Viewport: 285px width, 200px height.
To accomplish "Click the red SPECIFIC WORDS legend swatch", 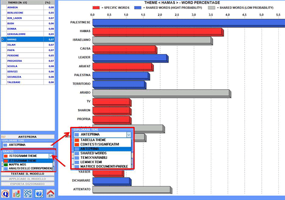I will [96, 7].
